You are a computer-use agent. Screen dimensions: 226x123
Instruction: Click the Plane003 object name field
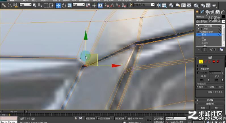pos(208,17)
